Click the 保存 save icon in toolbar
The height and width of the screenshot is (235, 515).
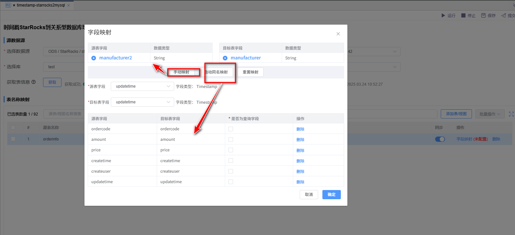[483, 15]
